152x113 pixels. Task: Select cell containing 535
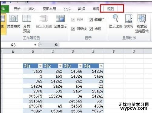(53, 91)
